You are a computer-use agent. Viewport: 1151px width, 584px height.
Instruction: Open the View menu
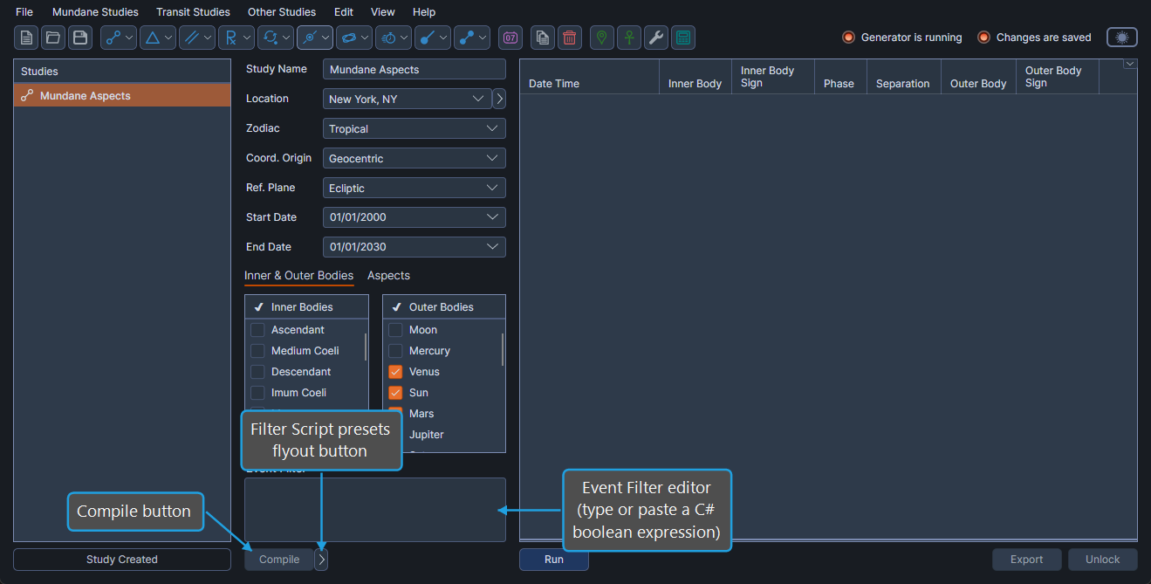[382, 12]
